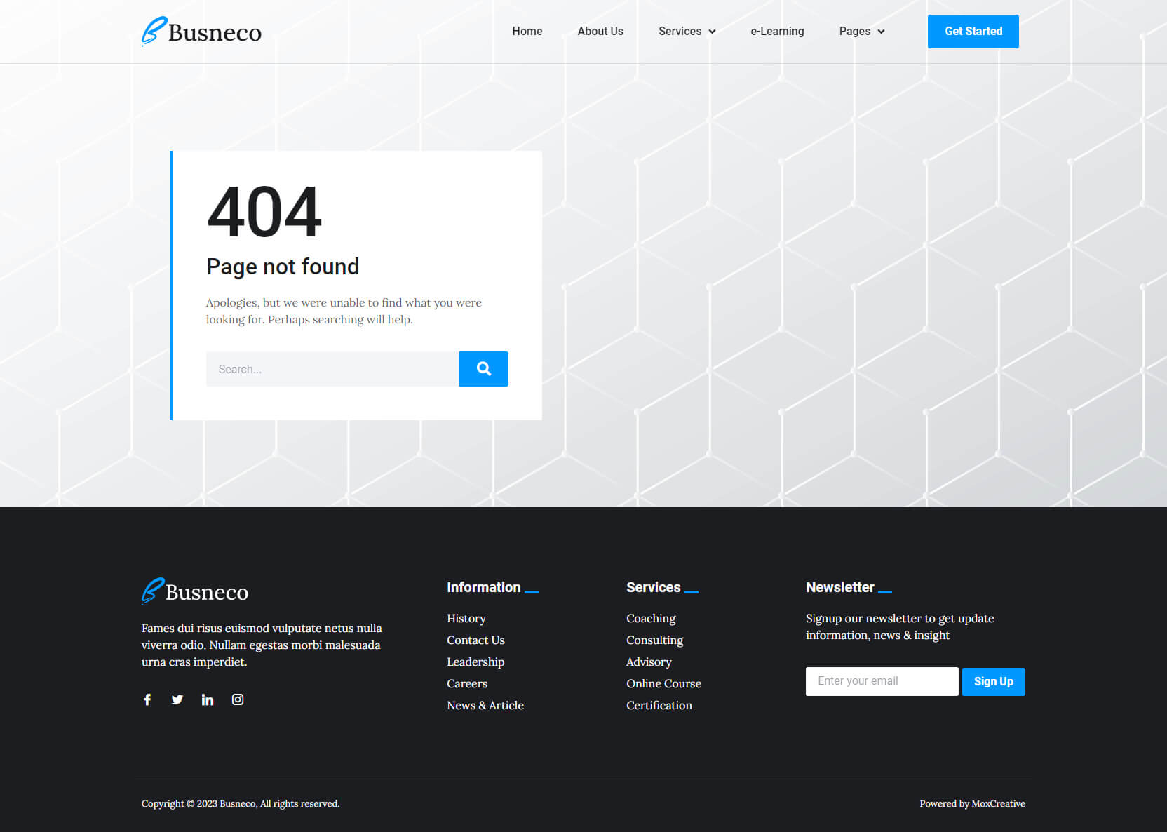Click the Page not found heading
This screenshot has height=832, width=1167.
(x=283, y=267)
